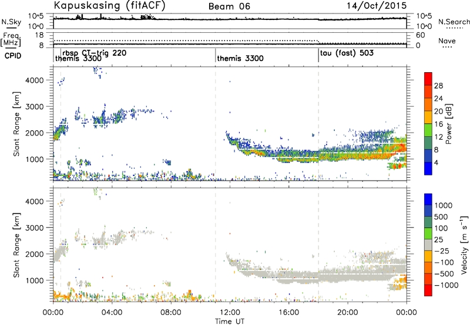Click the -25 label on velocity colorbar
Image resolution: width=470 pixels, height=325 pixels.
(x=443, y=251)
